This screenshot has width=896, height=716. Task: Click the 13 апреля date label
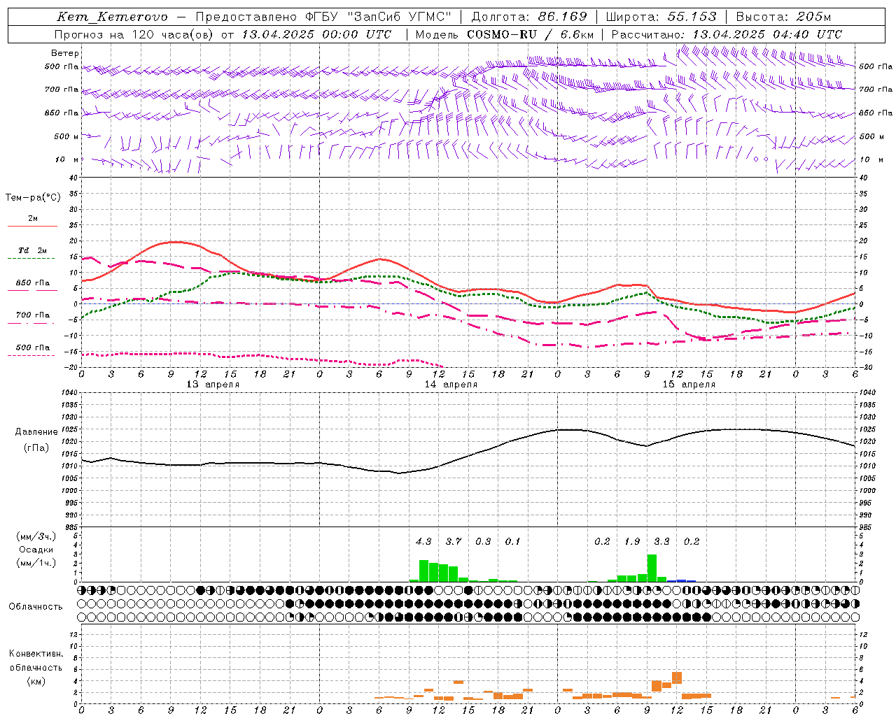point(213,385)
